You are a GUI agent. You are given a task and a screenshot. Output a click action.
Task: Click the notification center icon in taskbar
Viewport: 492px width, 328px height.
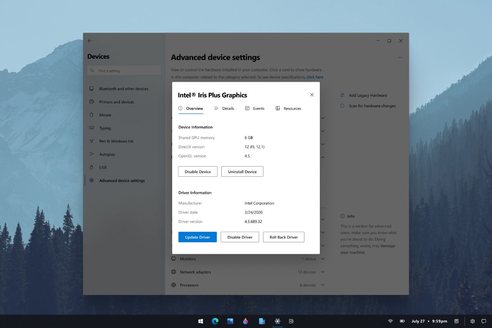point(484,321)
